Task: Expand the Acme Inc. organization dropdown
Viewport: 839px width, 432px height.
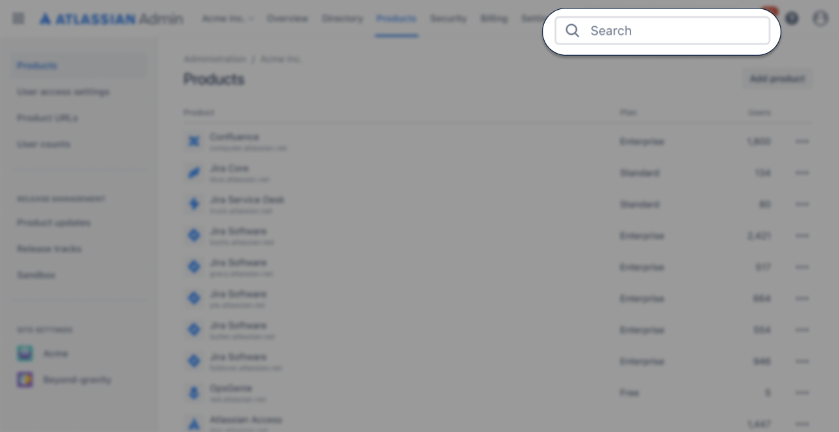Action: (228, 18)
